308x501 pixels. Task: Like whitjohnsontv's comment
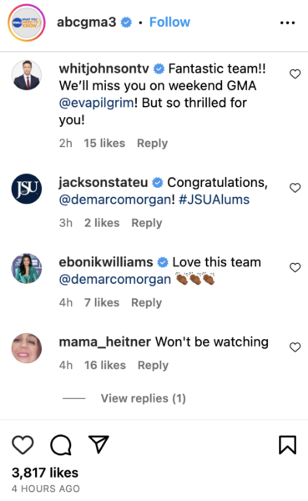(x=295, y=74)
